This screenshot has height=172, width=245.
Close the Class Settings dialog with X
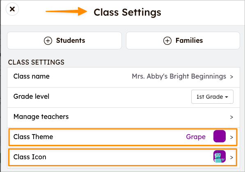pos(12,9)
